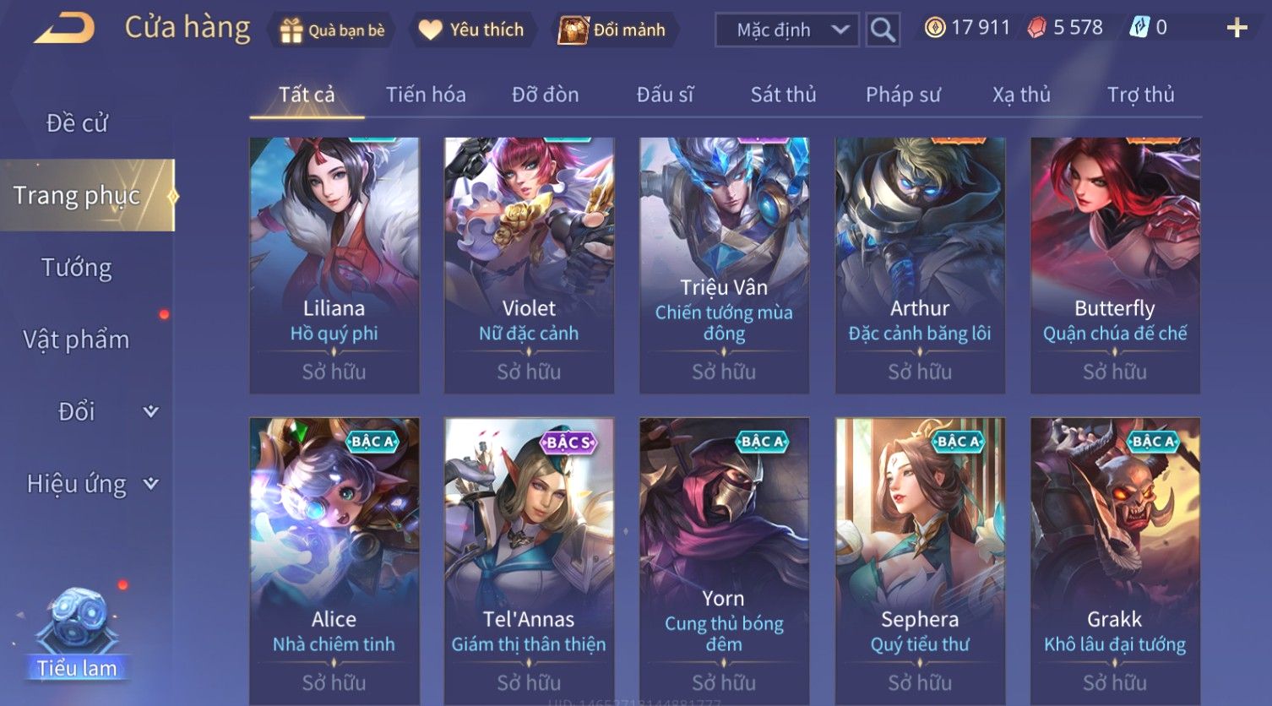Open Quà bạn bè gift icon
The width and height of the screenshot is (1272, 706).
tap(291, 30)
